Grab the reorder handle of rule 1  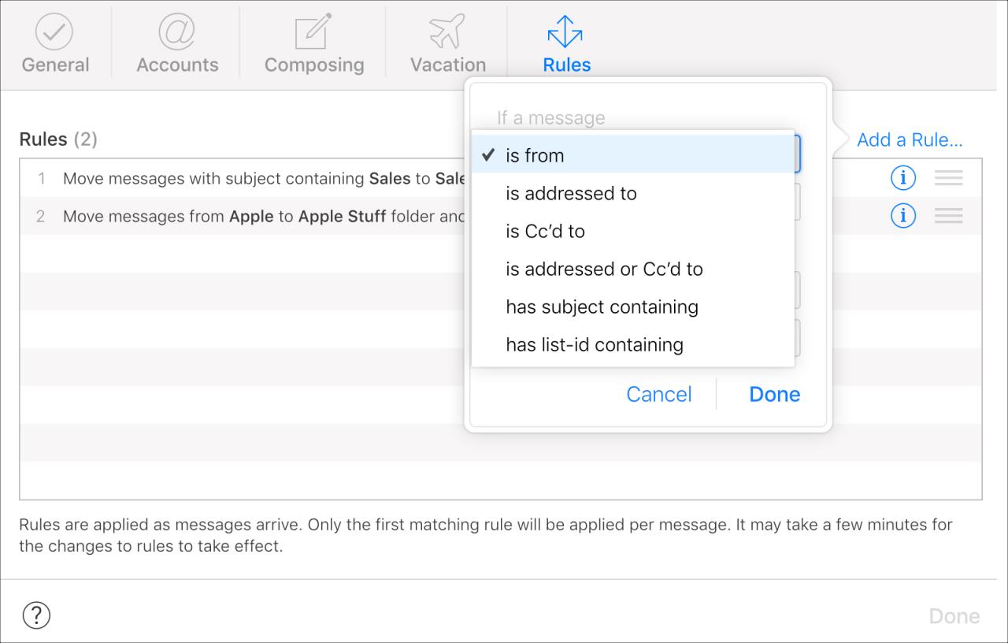point(949,178)
